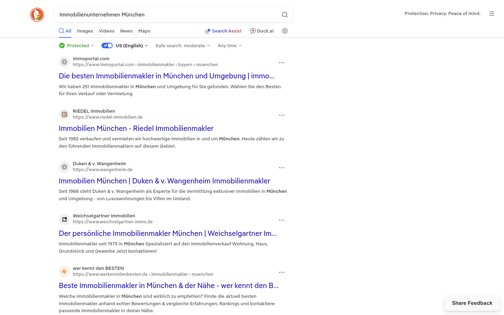Screen dimensions: 504x315
Task: Click snippet 'Wir haben 251 Immobilienmakler'
Action: coord(170,90)
